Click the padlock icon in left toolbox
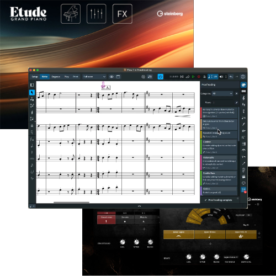 point(32,125)
